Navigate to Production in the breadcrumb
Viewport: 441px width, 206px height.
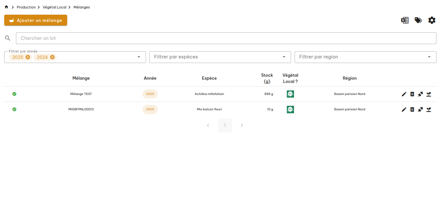coord(26,7)
